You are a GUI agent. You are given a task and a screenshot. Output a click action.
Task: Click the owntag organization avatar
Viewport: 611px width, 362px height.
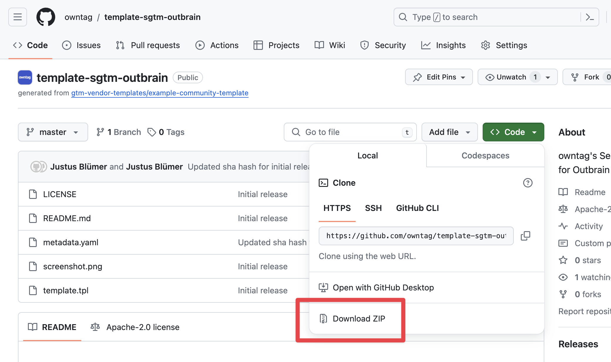(x=25, y=77)
